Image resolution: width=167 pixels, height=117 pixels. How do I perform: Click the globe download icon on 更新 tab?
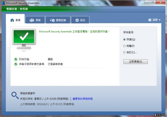[x=32, y=20]
